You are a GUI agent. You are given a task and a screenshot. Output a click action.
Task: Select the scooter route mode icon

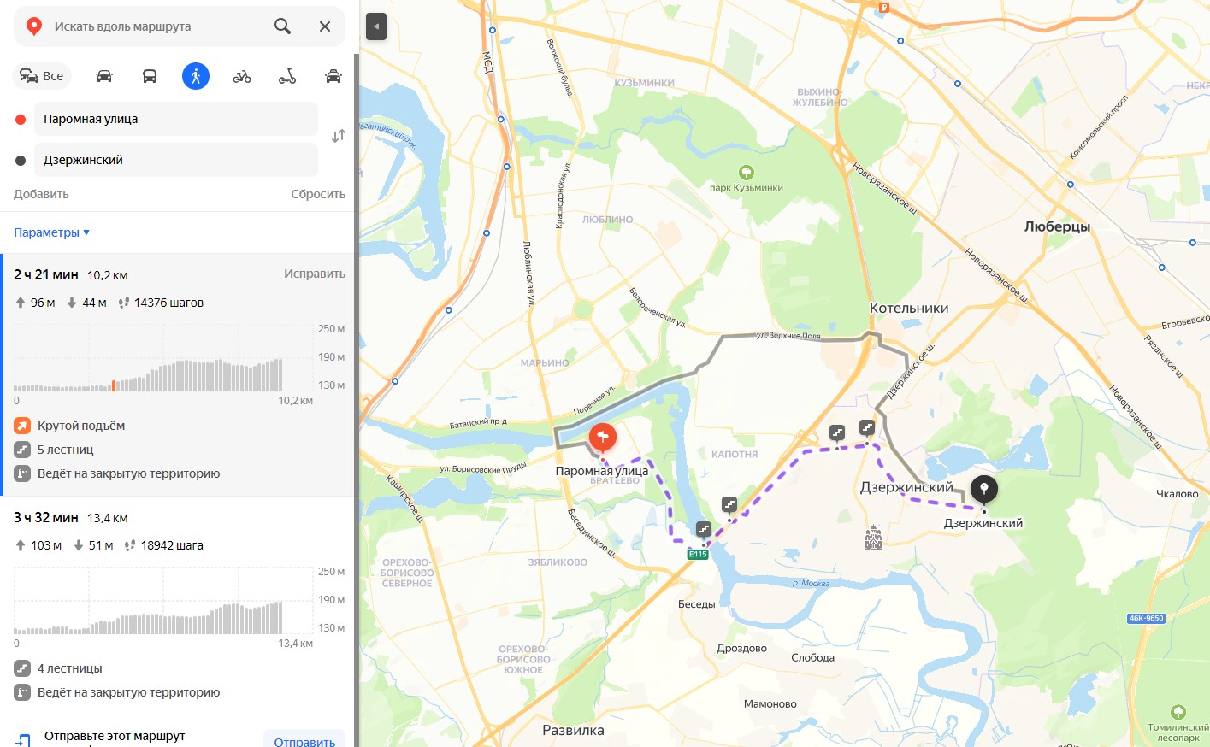coord(287,76)
